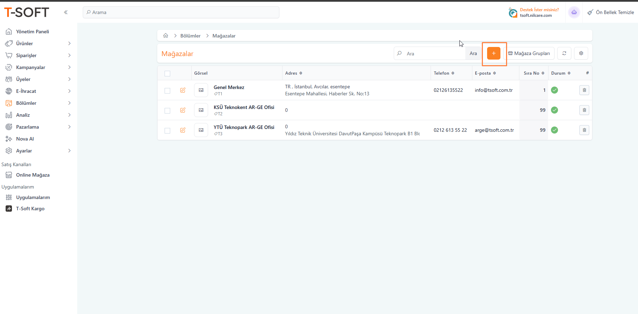Click phone number 0212 613 55 22

(450, 130)
